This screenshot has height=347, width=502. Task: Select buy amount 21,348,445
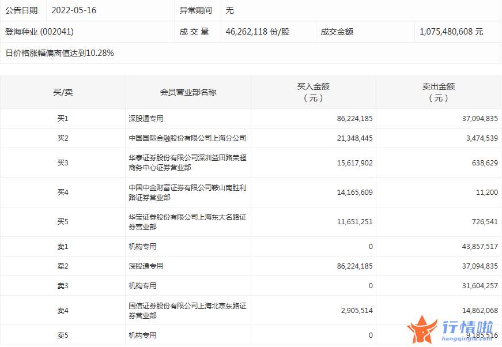pos(354,138)
